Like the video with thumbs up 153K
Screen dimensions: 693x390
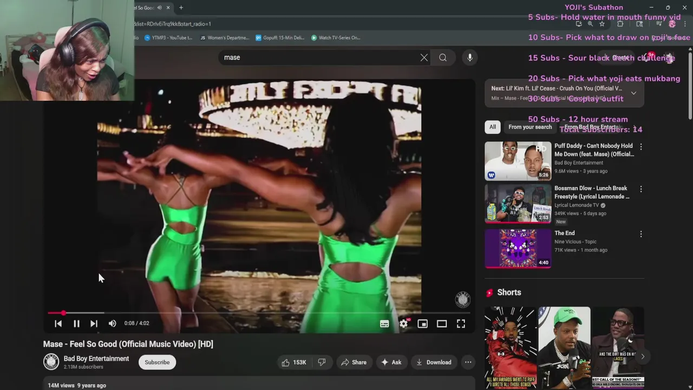click(293, 362)
